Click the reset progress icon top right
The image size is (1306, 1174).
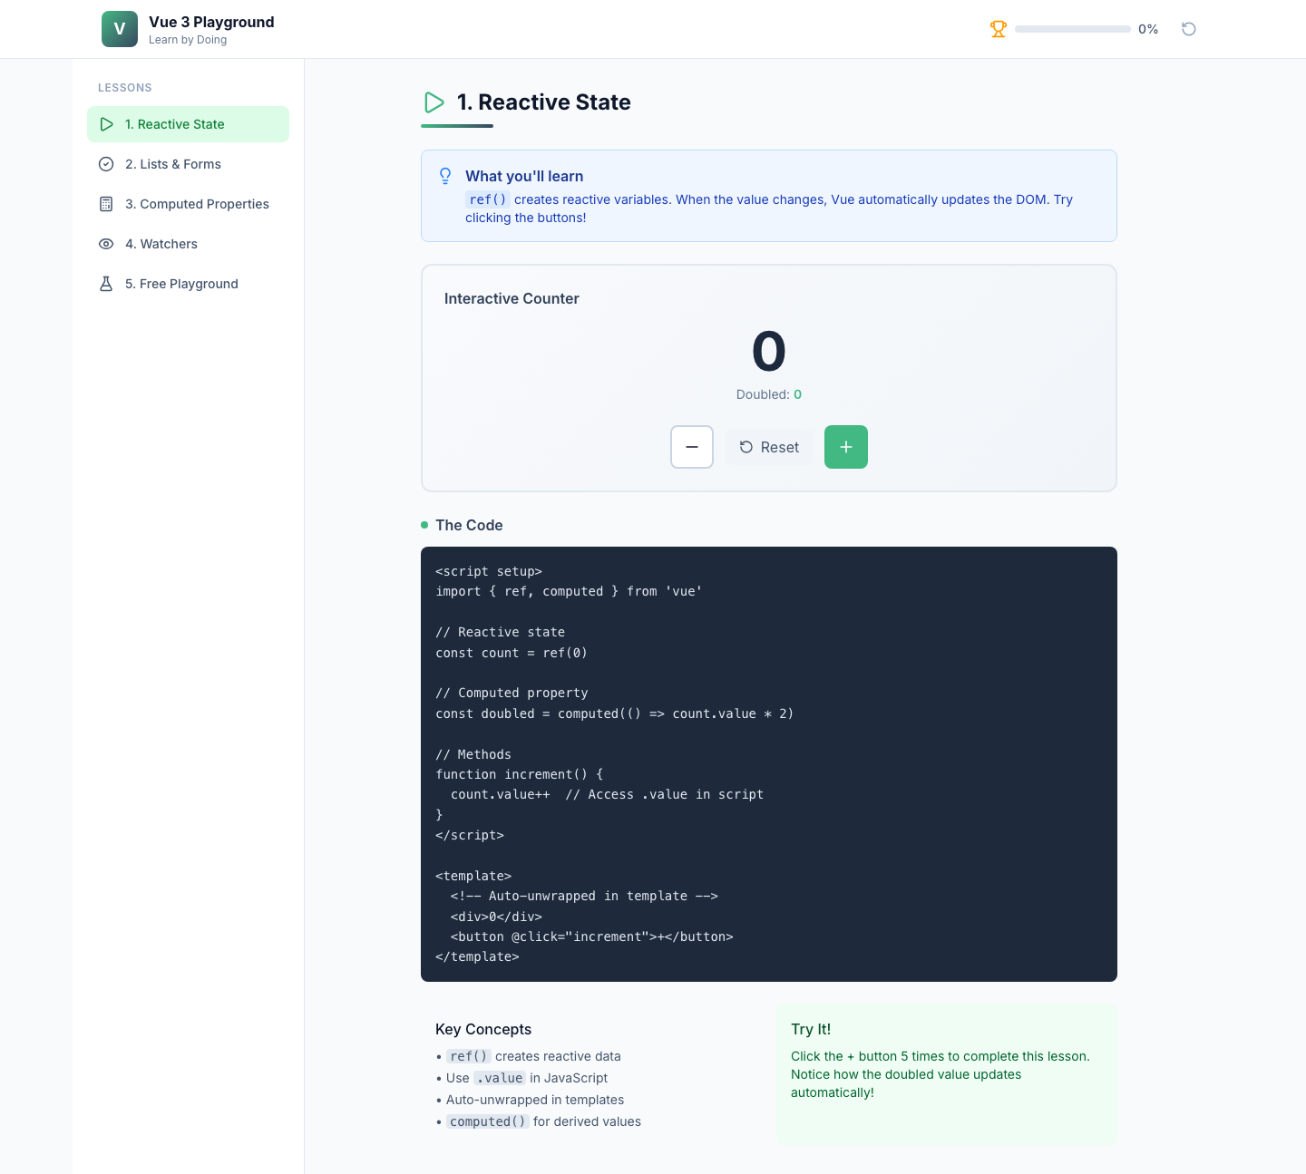[1188, 28]
